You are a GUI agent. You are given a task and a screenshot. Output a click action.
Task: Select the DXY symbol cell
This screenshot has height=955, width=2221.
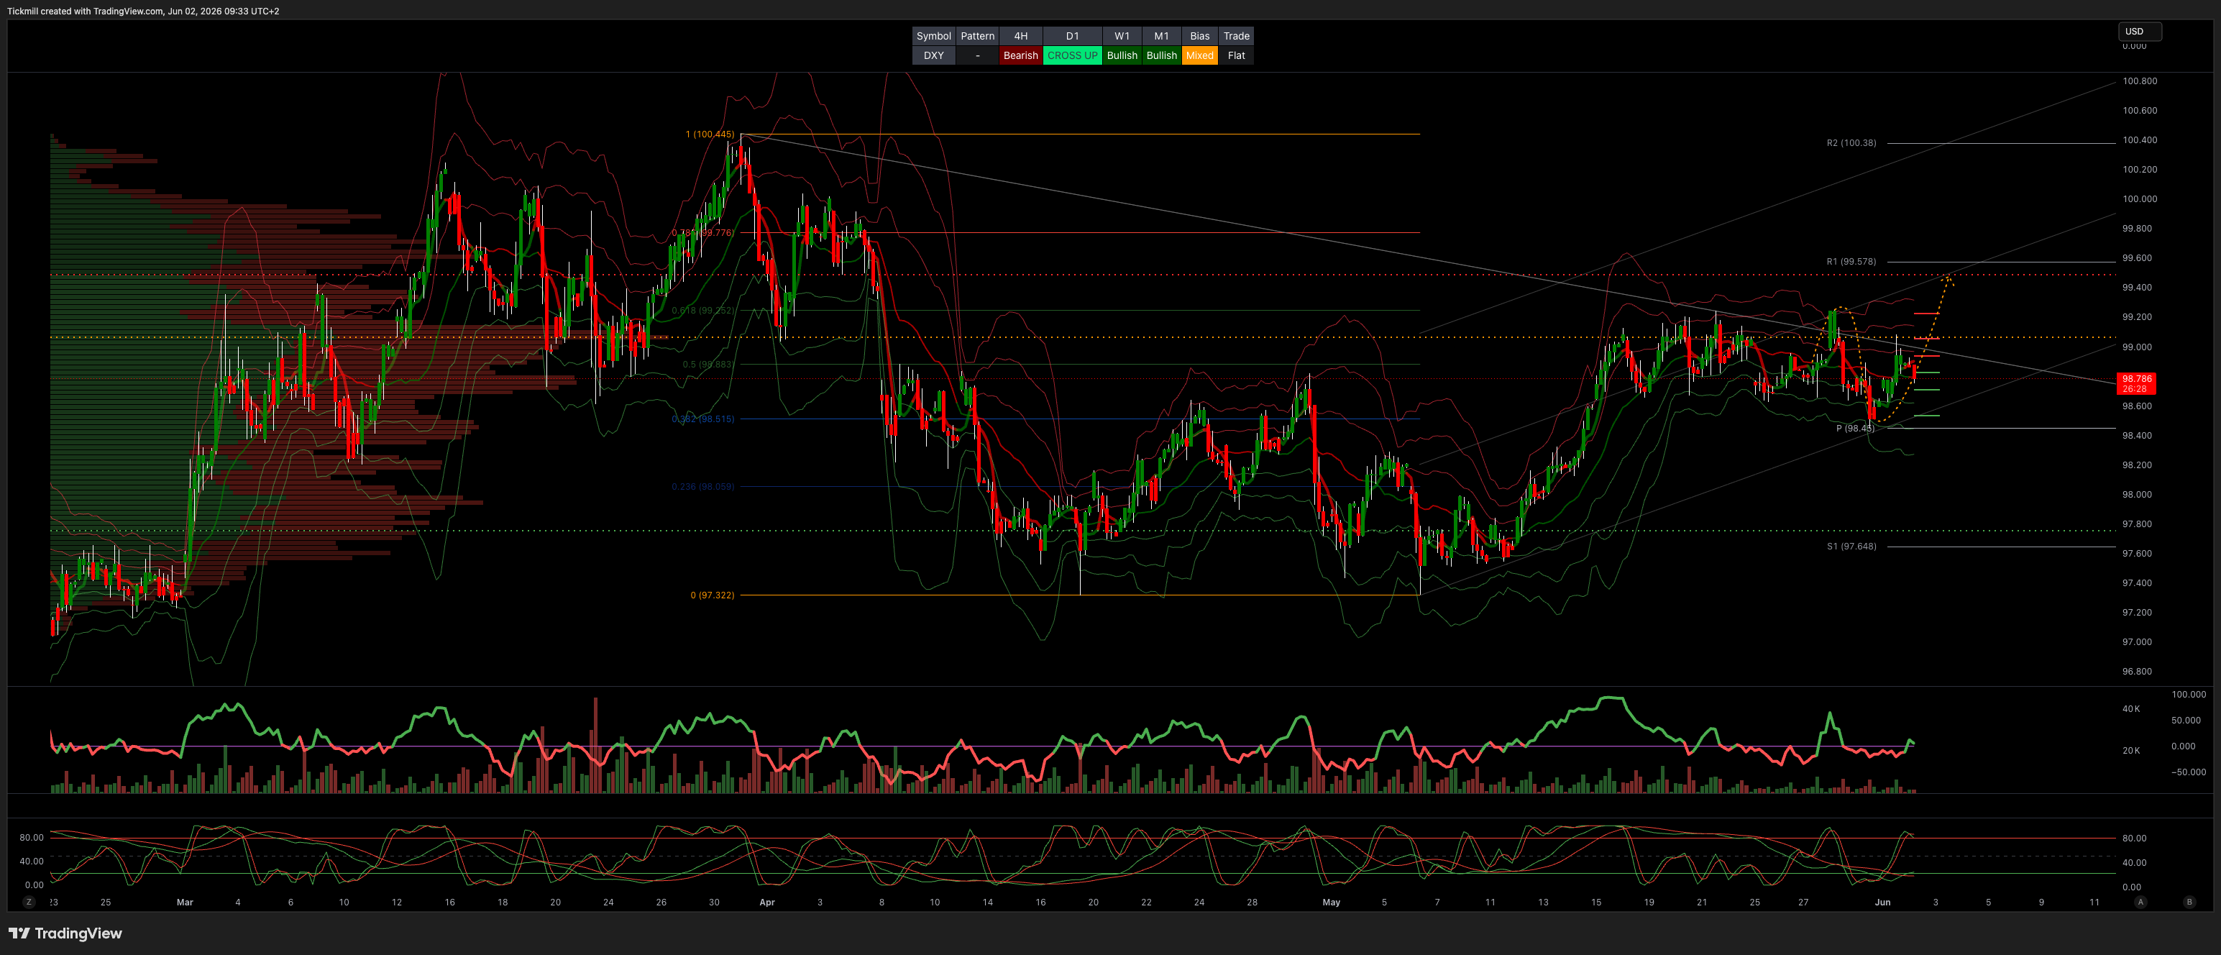coord(934,55)
